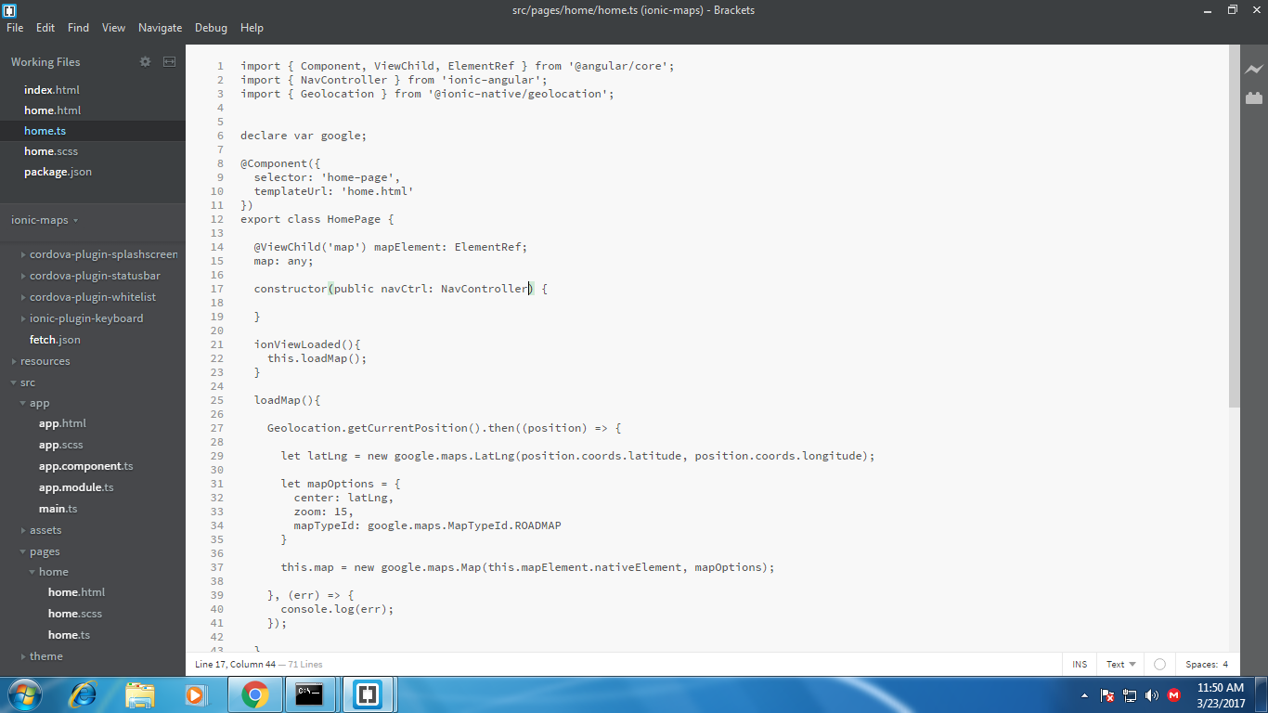Expand the assets folder
Image resolution: width=1268 pixels, height=713 pixels.
[41, 530]
